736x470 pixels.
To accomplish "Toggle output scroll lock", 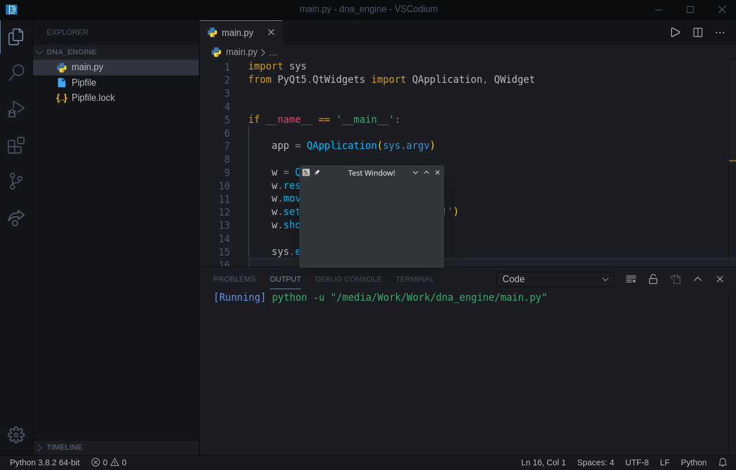I will tap(653, 279).
